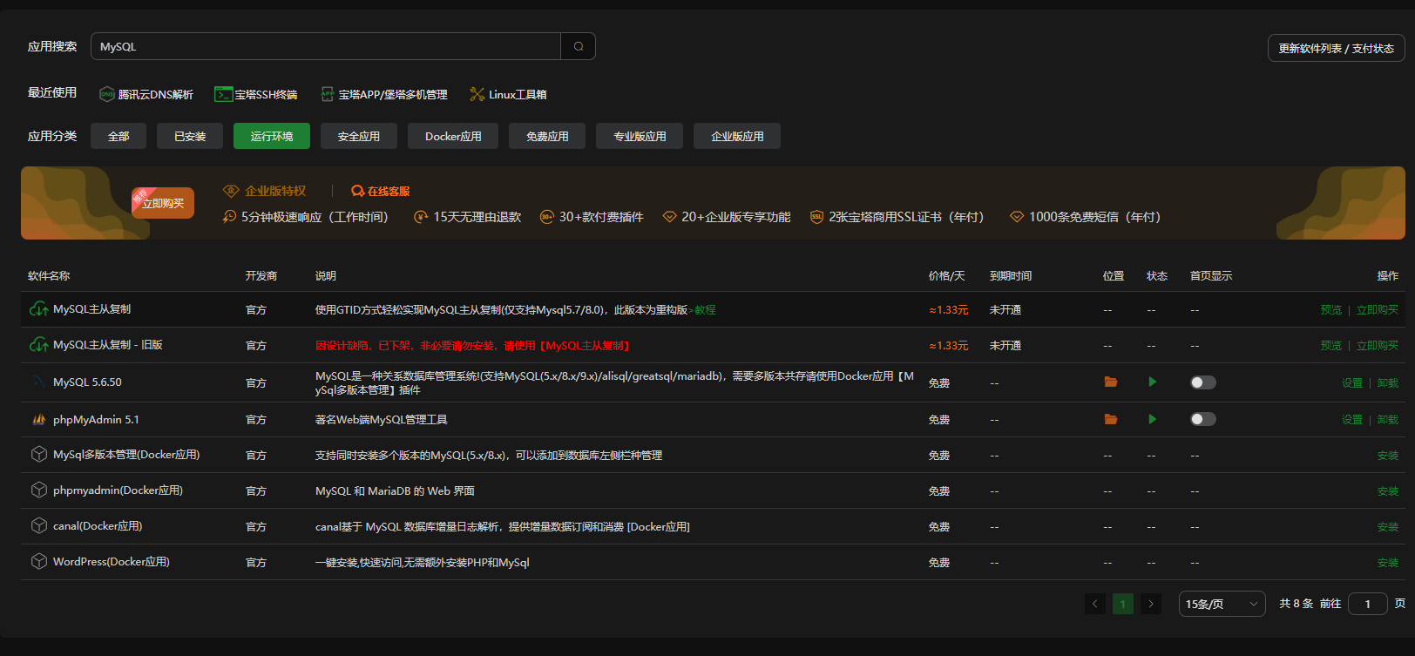Open the 15条/页 page size dropdown
Viewport: 1415px width, 656px height.
click(x=1222, y=604)
